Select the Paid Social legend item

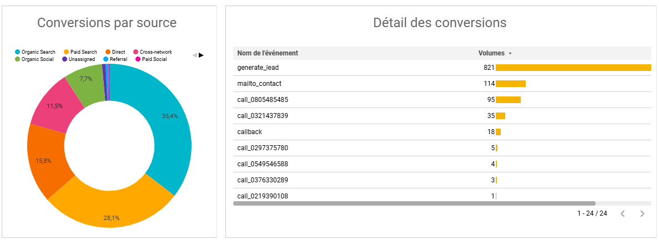(x=152, y=59)
